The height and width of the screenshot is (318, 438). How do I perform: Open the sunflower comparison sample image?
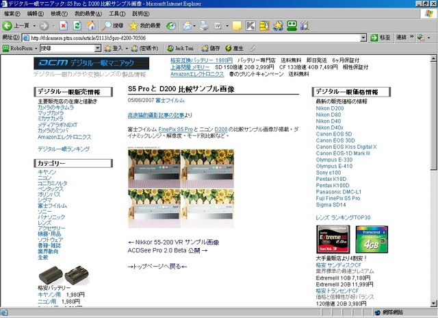181,188
